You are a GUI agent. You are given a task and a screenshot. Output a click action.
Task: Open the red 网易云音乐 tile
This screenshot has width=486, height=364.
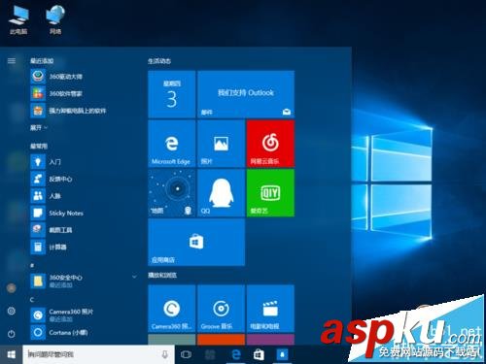click(x=270, y=144)
